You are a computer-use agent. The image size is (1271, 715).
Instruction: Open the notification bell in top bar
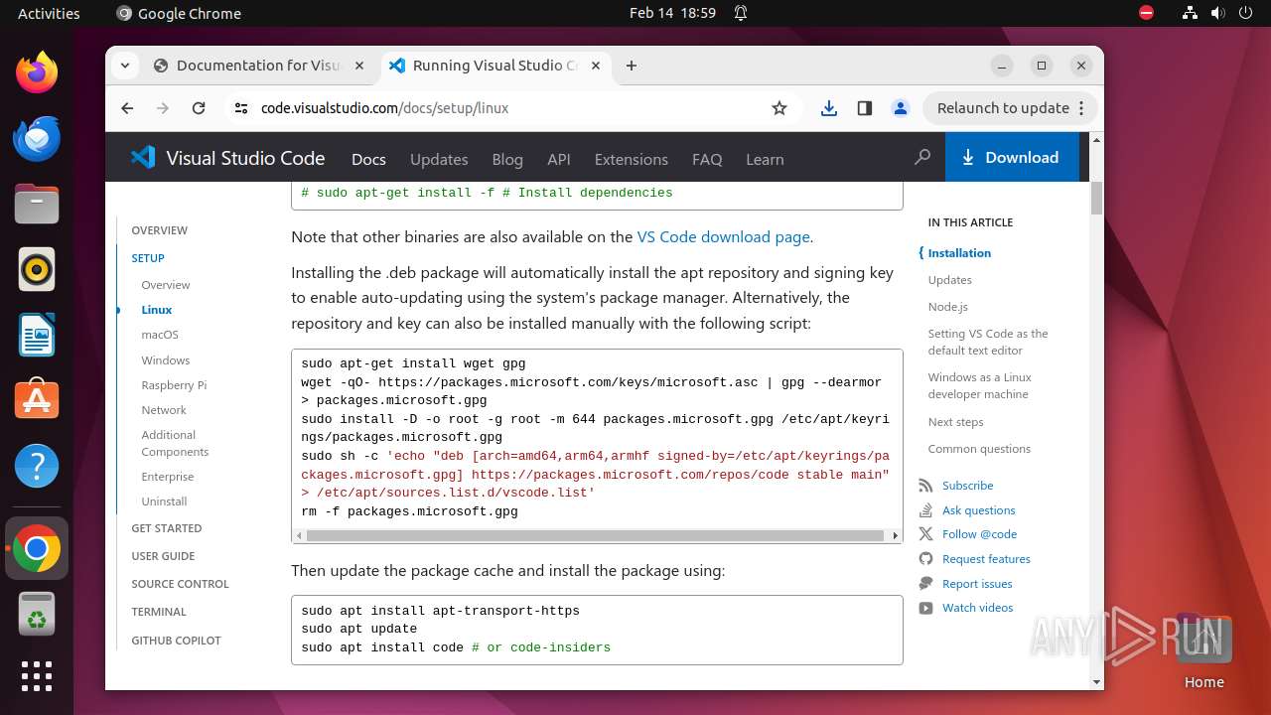pyautogui.click(x=741, y=13)
